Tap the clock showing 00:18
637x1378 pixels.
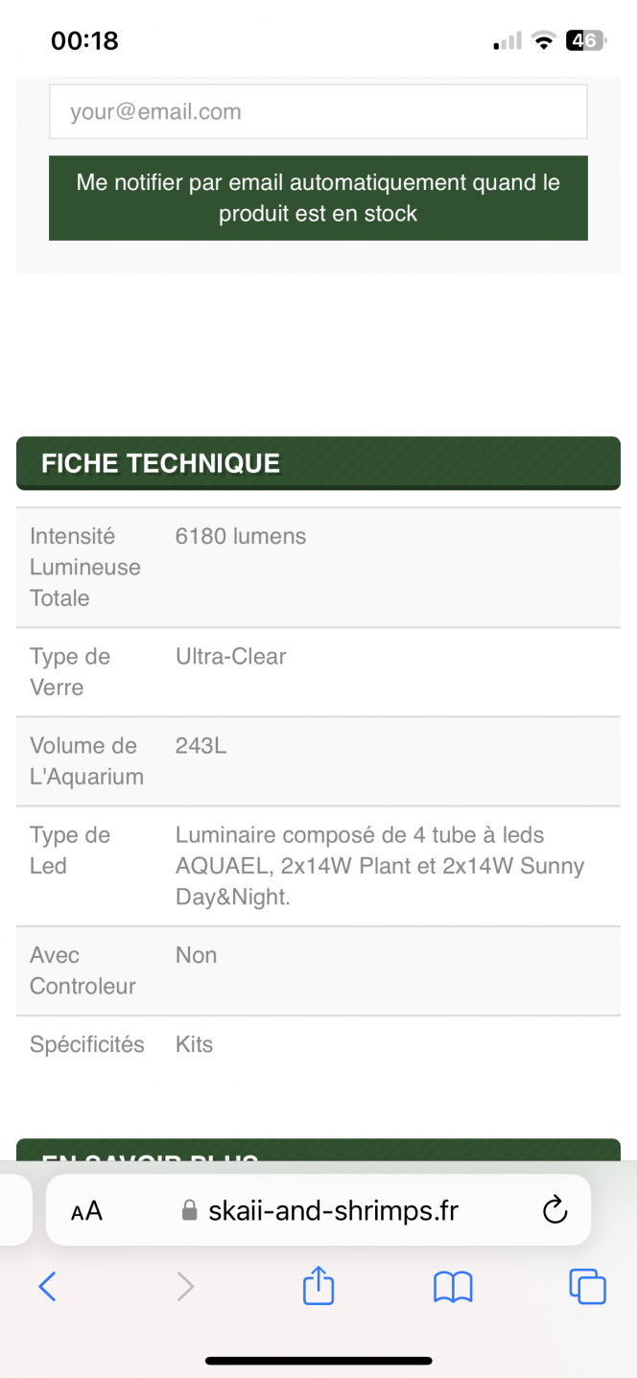tap(84, 40)
